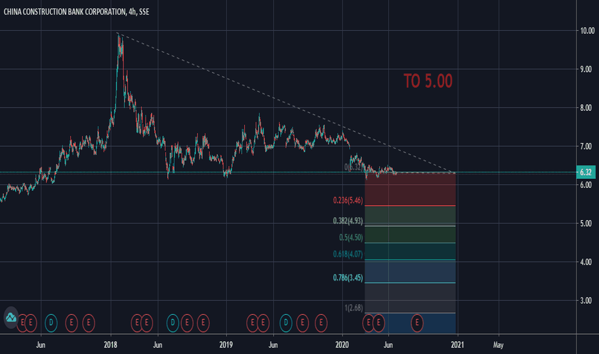599x354 pixels.
Task: Click the 2019 time axis label
Action: [226, 345]
